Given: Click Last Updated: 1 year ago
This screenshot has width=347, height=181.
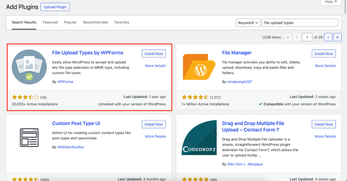Looking at the screenshot, I should point(145,97).
